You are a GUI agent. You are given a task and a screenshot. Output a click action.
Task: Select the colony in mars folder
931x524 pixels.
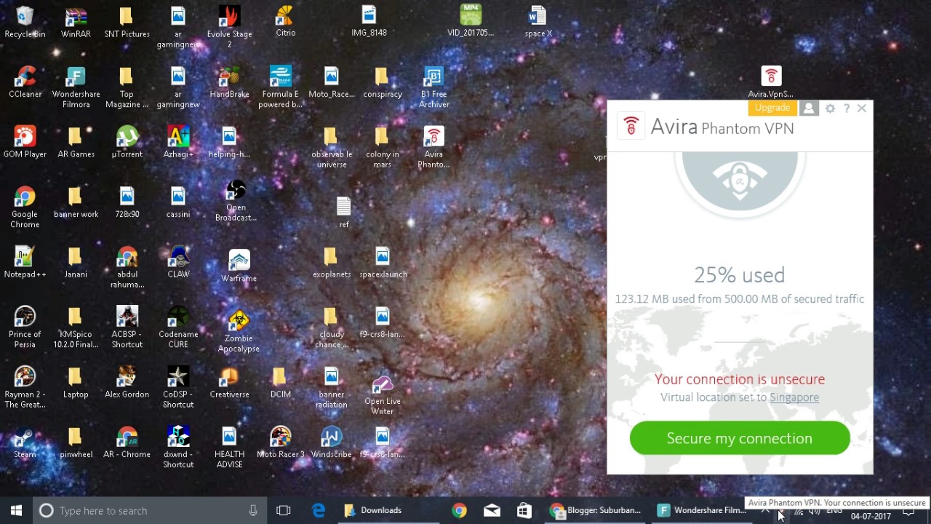[x=382, y=147]
